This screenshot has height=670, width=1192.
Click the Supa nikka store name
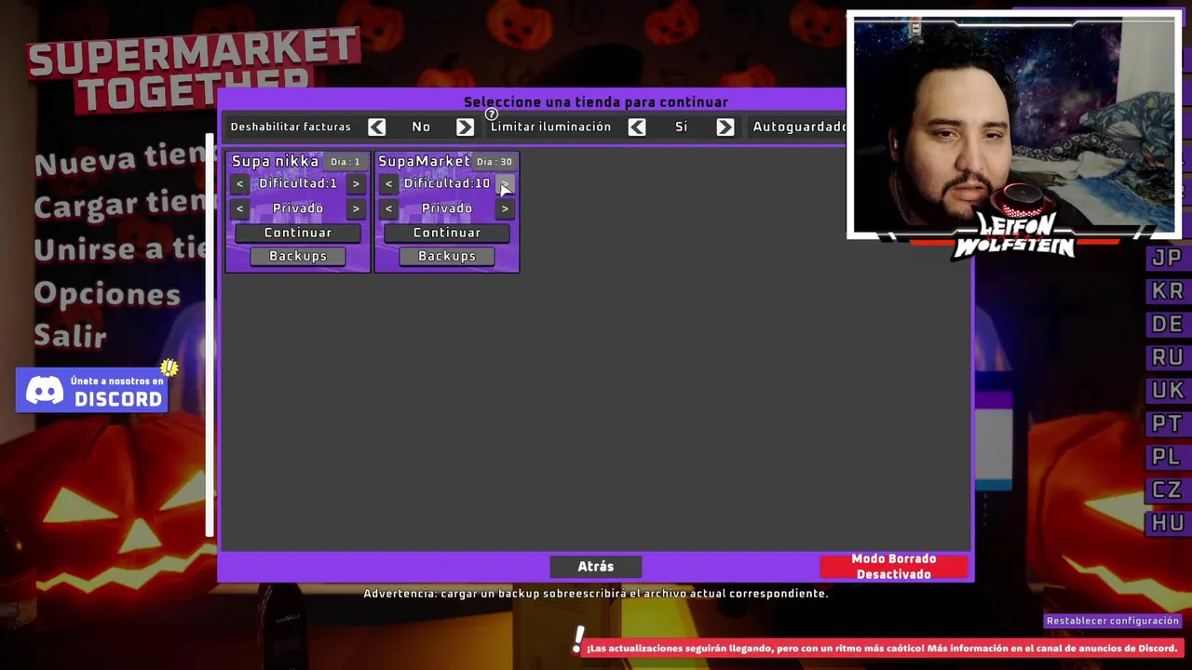pyautogui.click(x=275, y=161)
